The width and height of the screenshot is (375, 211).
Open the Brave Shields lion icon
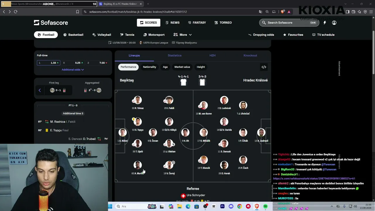(x=282, y=12)
